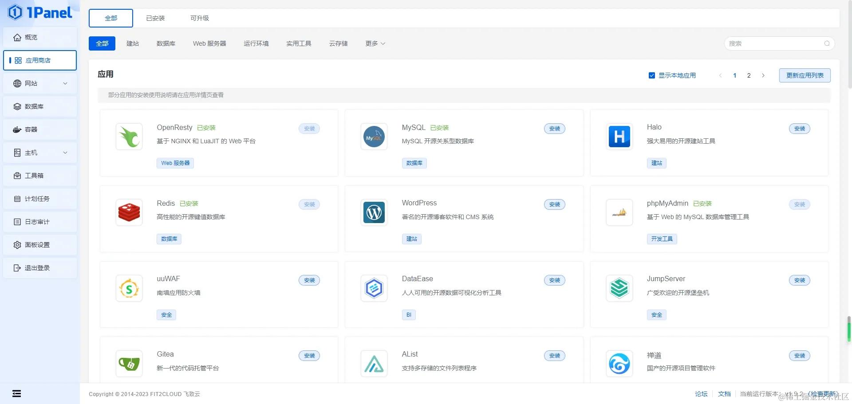852x404 pixels.
Task: Click the 工具箱 toolbox icon
Action: [x=17, y=176]
